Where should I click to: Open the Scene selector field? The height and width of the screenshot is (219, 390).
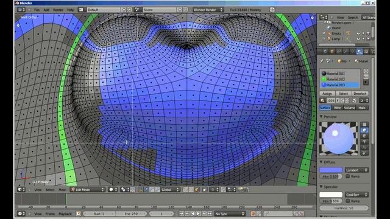[160, 10]
